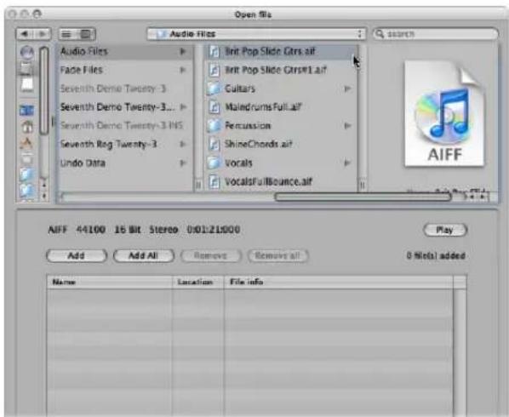This screenshot has width=509, height=417.
Task: Click audio icon of Brit Pop Slide Gtrs.aif
Action: click(x=214, y=51)
